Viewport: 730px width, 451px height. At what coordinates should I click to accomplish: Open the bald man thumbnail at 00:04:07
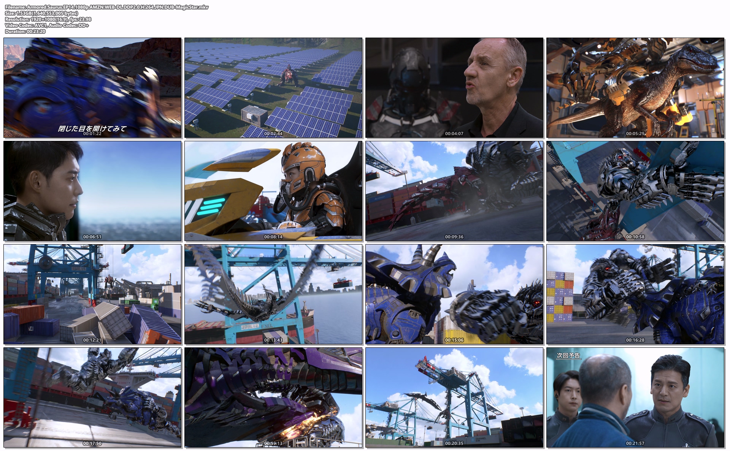454,87
